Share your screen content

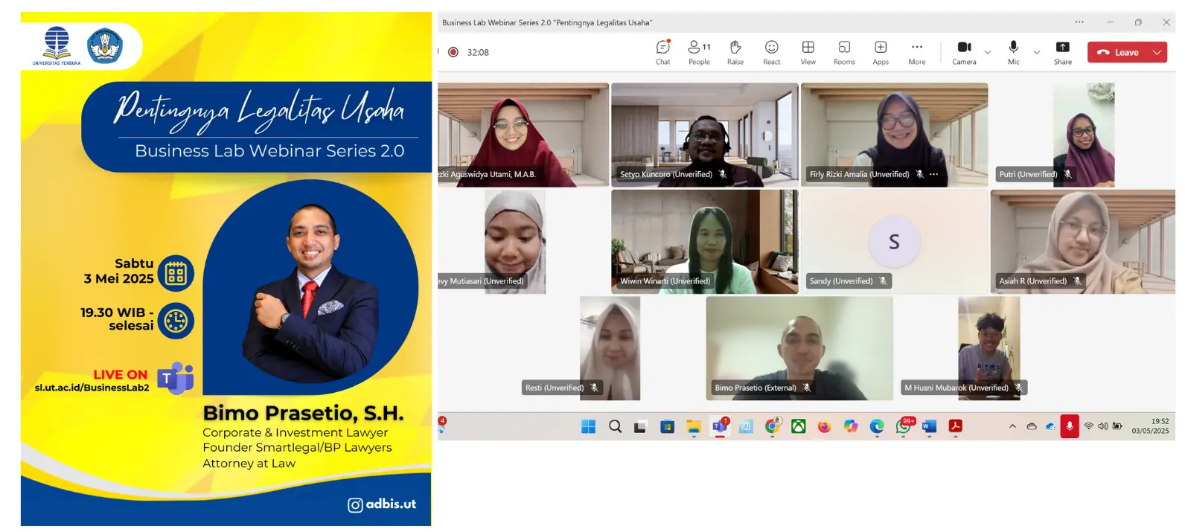coord(1062,52)
